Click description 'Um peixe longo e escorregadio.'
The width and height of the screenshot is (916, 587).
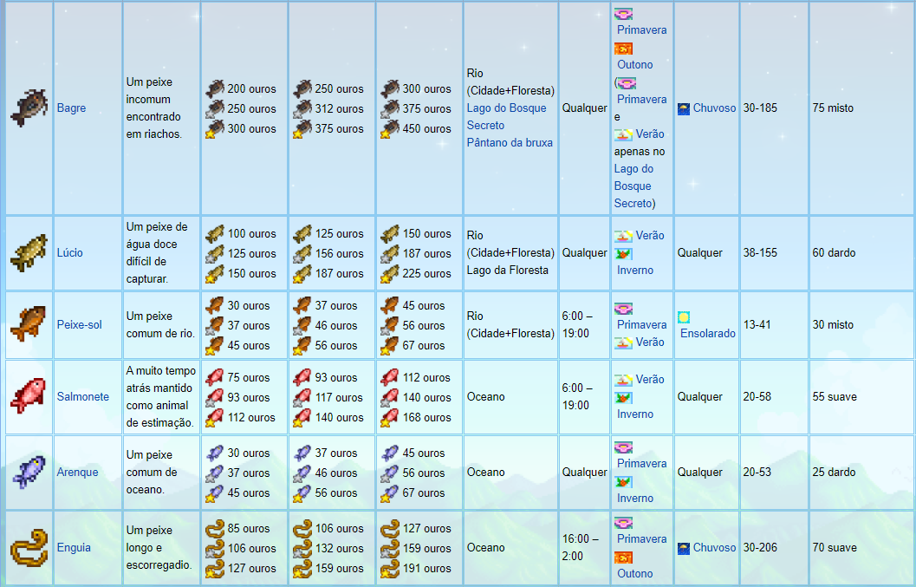coord(159,547)
